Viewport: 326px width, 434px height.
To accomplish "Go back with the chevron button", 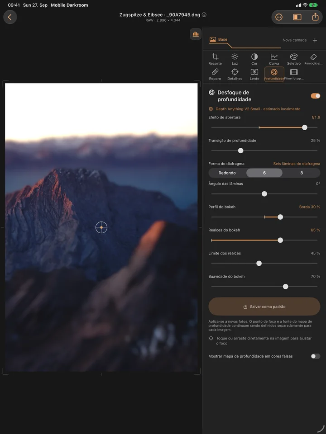I will [10, 17].
